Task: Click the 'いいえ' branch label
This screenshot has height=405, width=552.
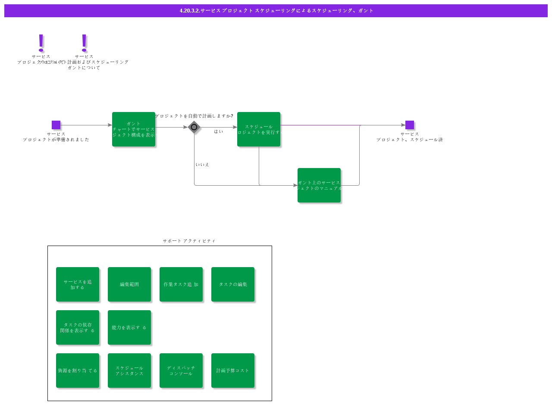Action: pos(202,165)
